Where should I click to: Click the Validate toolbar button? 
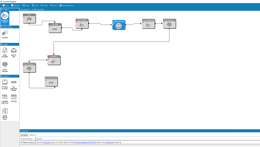(x=15, y=6)
